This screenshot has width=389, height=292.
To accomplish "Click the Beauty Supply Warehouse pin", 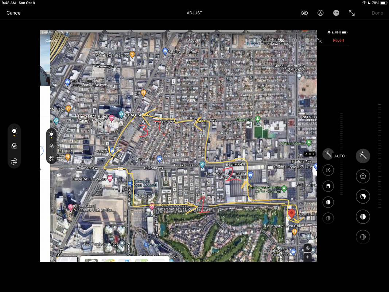I will [293, 251].
